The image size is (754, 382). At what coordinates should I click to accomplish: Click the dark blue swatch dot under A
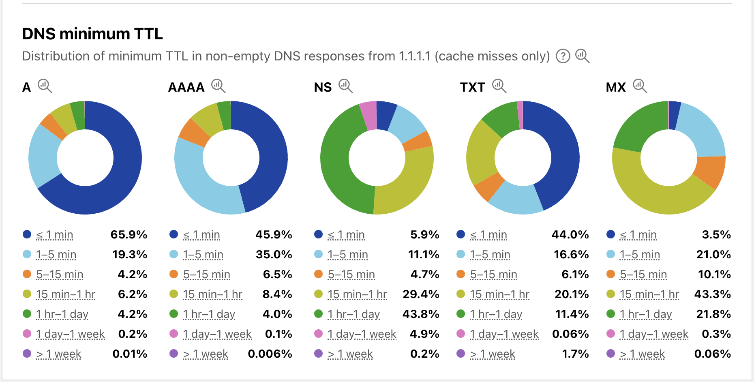(x=27, y=234)
